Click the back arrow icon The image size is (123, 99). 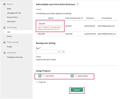37,9
